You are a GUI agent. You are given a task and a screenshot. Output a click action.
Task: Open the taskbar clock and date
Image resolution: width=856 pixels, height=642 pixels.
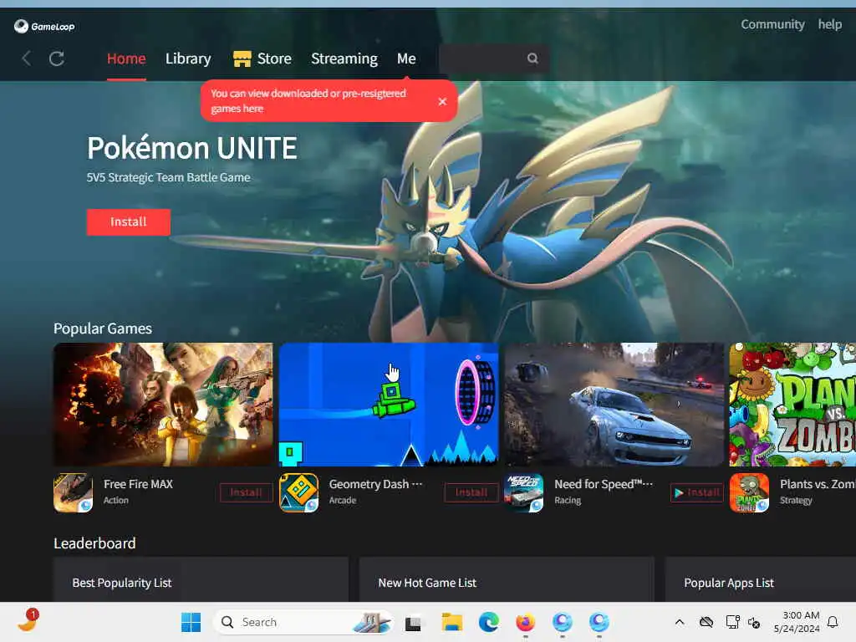(797, 622)
